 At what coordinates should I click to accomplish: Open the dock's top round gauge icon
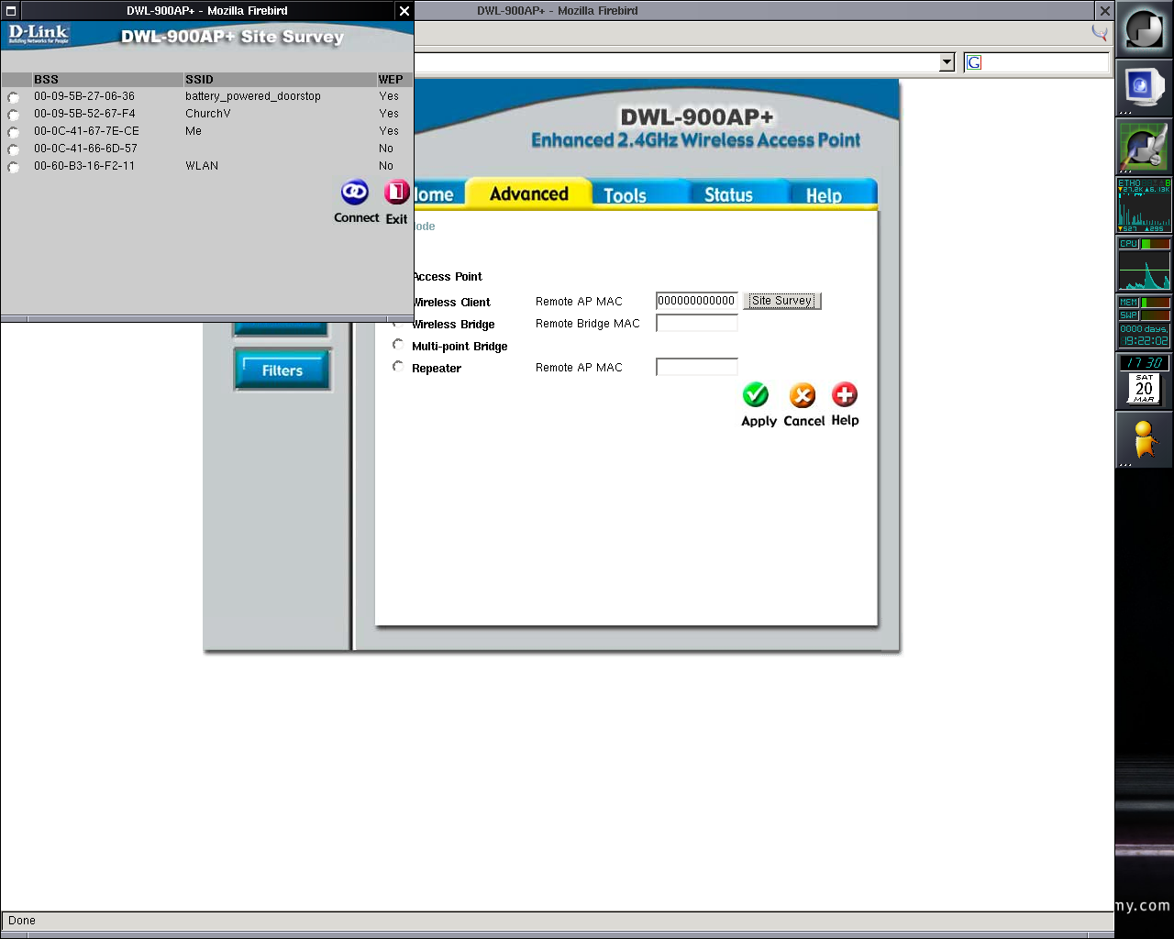[x=1145, y=29]
